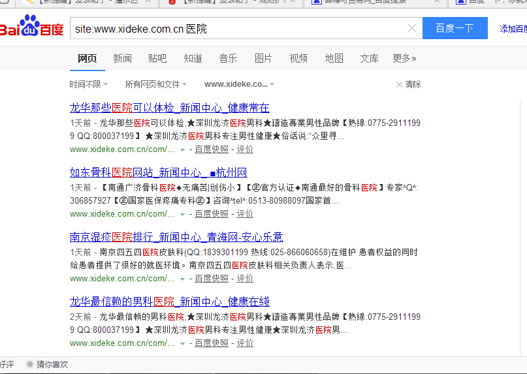The width and height of the screenshot is (527, 374).
Task: Switch to the 地图 tab
Action: 334,59
